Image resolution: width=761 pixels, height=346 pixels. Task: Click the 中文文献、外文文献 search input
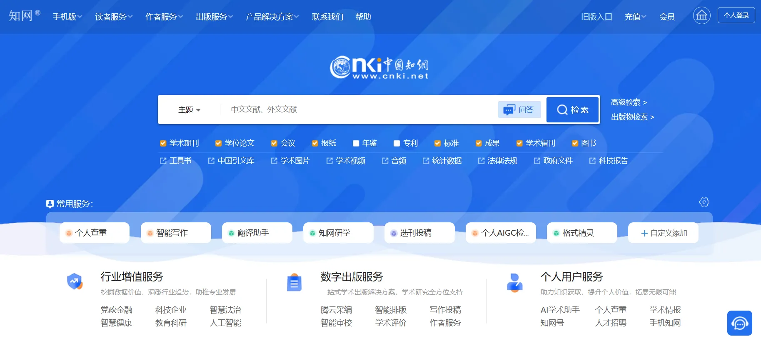358,110
